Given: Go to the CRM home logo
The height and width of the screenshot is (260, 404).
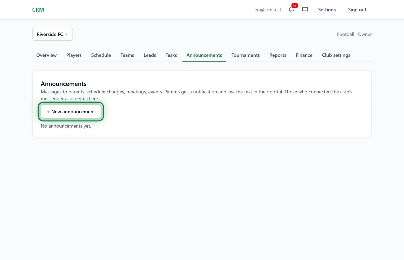Looking at the screenshot, I should pos(38,10).
